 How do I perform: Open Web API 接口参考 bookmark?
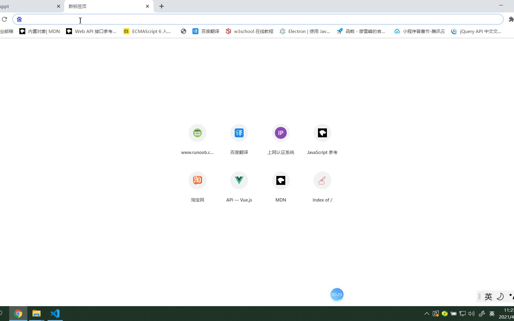click(91, 31)
